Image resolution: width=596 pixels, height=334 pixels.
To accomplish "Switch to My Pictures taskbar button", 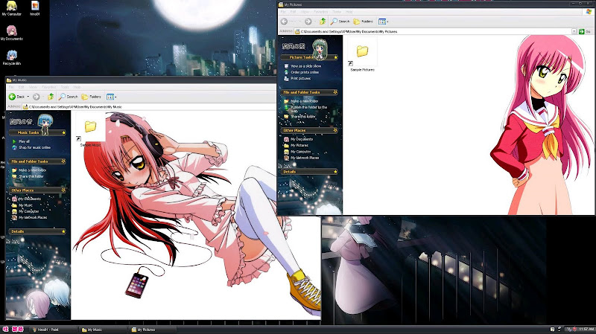I will [152, 330].
